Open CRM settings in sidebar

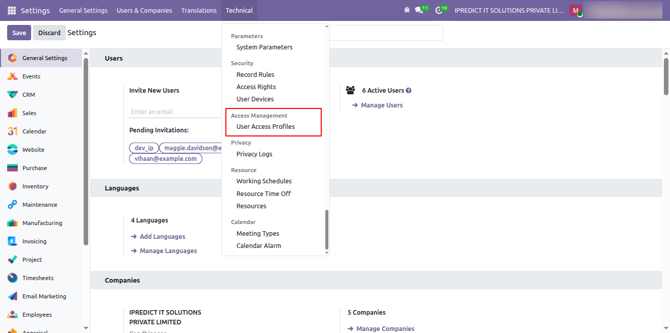tap(41, 95)
